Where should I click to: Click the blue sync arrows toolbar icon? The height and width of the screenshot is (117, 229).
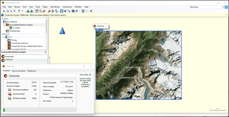click(77, 11)
